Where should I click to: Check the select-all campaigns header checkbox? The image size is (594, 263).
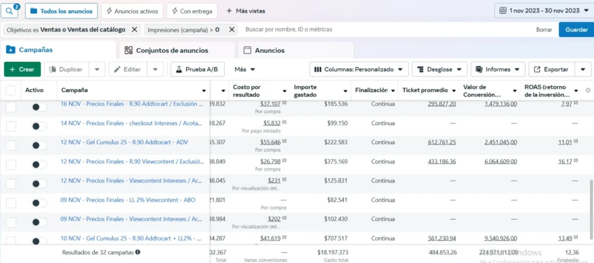pos(11,90)
